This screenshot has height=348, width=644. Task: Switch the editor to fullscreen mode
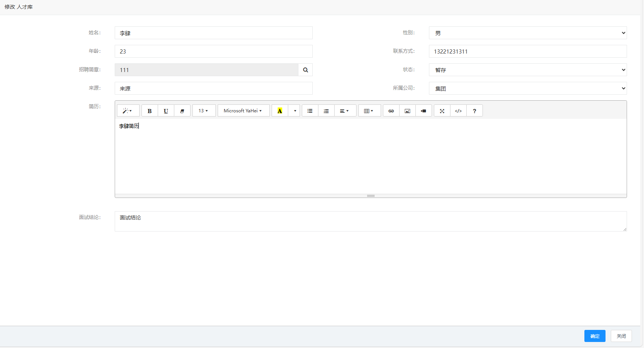pos(442,111)
